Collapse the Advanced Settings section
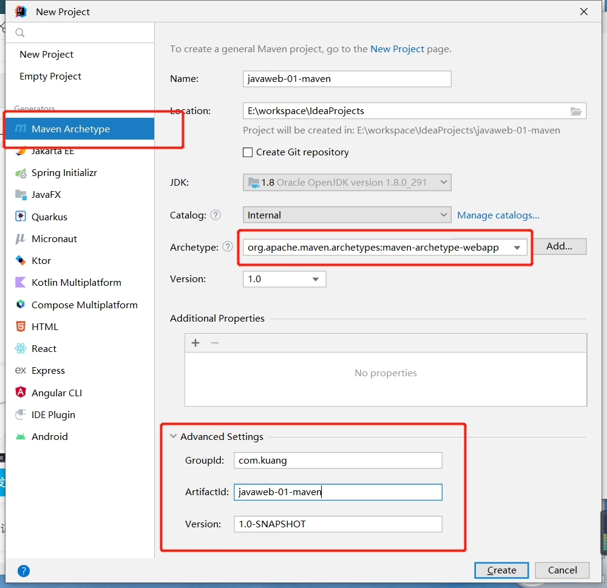Viewport: 607px width, 588px height. [174, 436]
